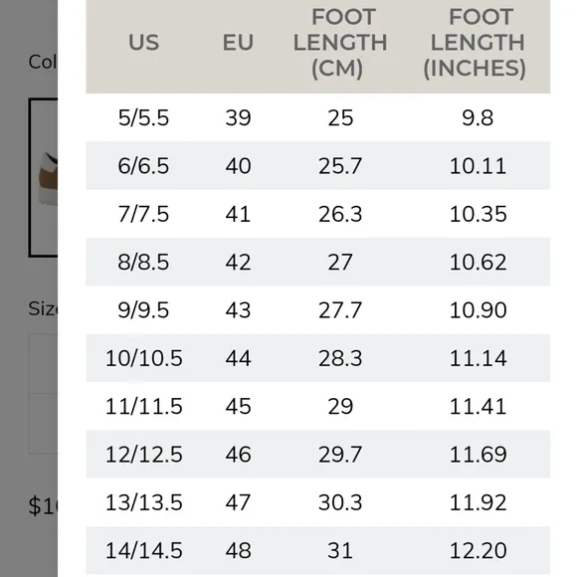Click the 29 cm foot length cell
Image resolution: width=577 pixels, height=577 pixels.
point(340,406)
